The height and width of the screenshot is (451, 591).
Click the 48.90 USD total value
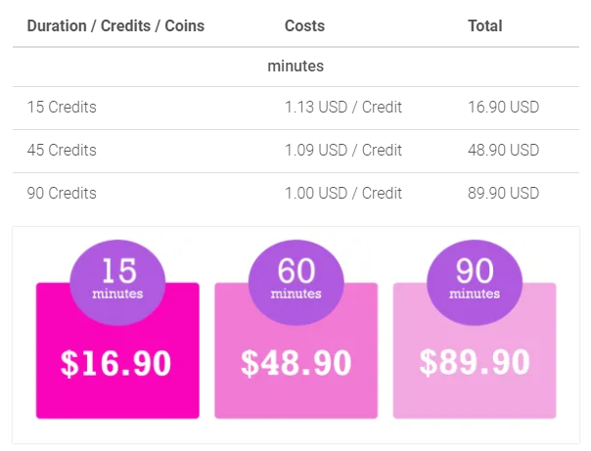tap(504, 150)
